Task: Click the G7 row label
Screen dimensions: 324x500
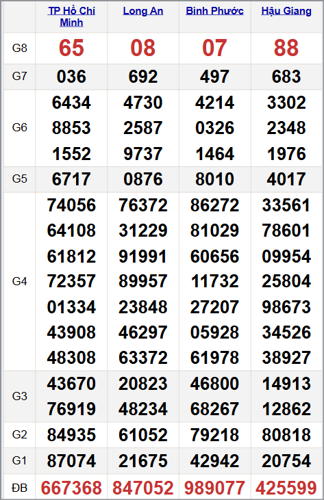Action: point(19,76)
